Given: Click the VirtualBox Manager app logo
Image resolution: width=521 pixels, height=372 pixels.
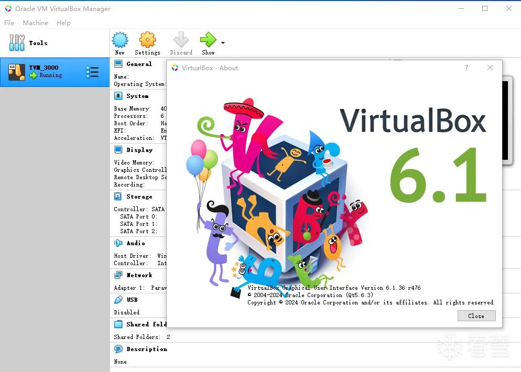Looking at the screenshot, I should pos(8,8).
